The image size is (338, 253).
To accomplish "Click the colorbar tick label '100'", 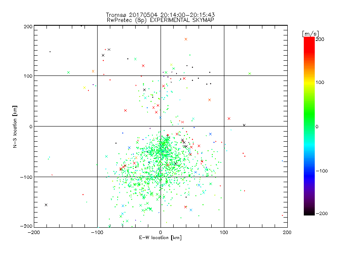I will coord(320,82).
